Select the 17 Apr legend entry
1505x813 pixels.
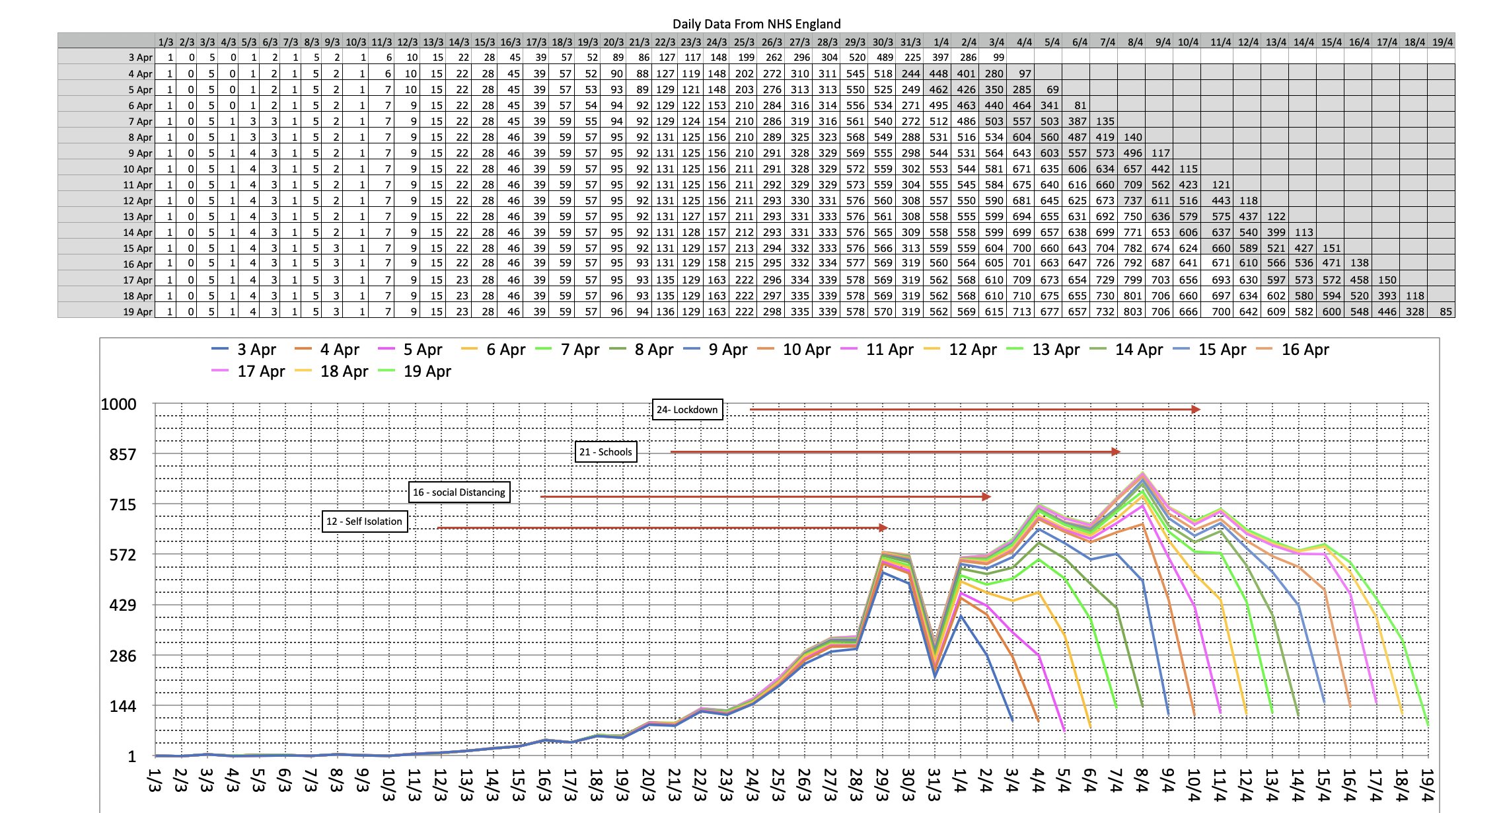(261, 371)
